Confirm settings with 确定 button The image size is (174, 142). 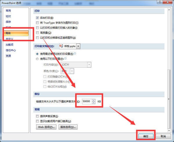pyautogui.click(x=146, y=136)
